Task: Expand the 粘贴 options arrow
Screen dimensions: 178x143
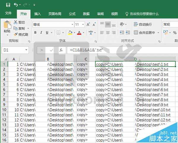Action: pyautogui.click(x=7, y=35)
